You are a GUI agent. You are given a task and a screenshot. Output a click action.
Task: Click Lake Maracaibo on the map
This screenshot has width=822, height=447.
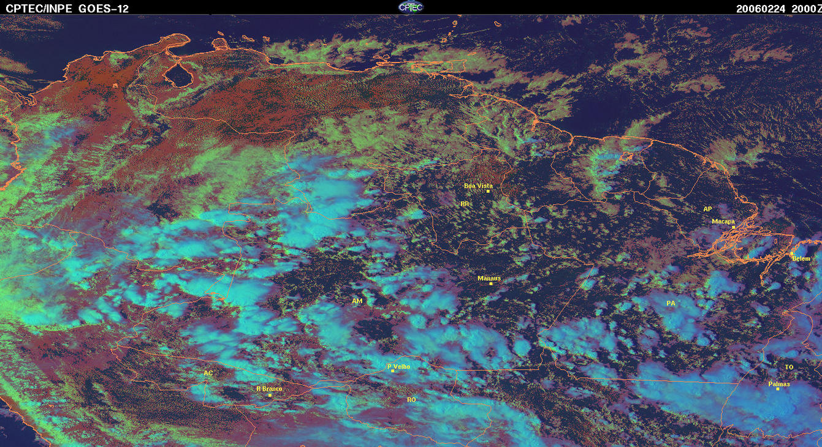(179, 75)
